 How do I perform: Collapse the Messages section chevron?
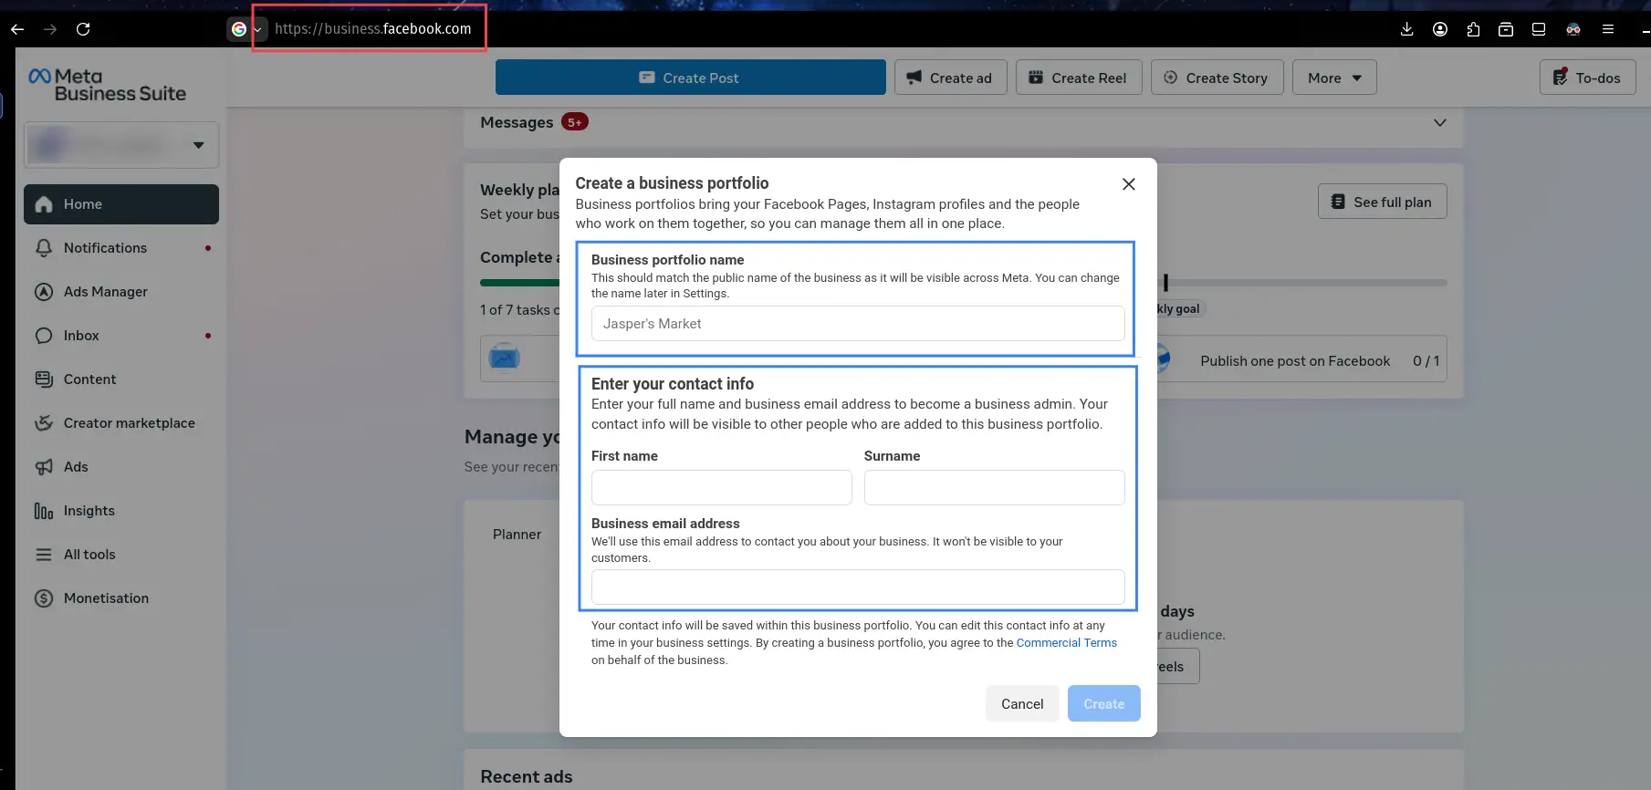(1440, 123)
